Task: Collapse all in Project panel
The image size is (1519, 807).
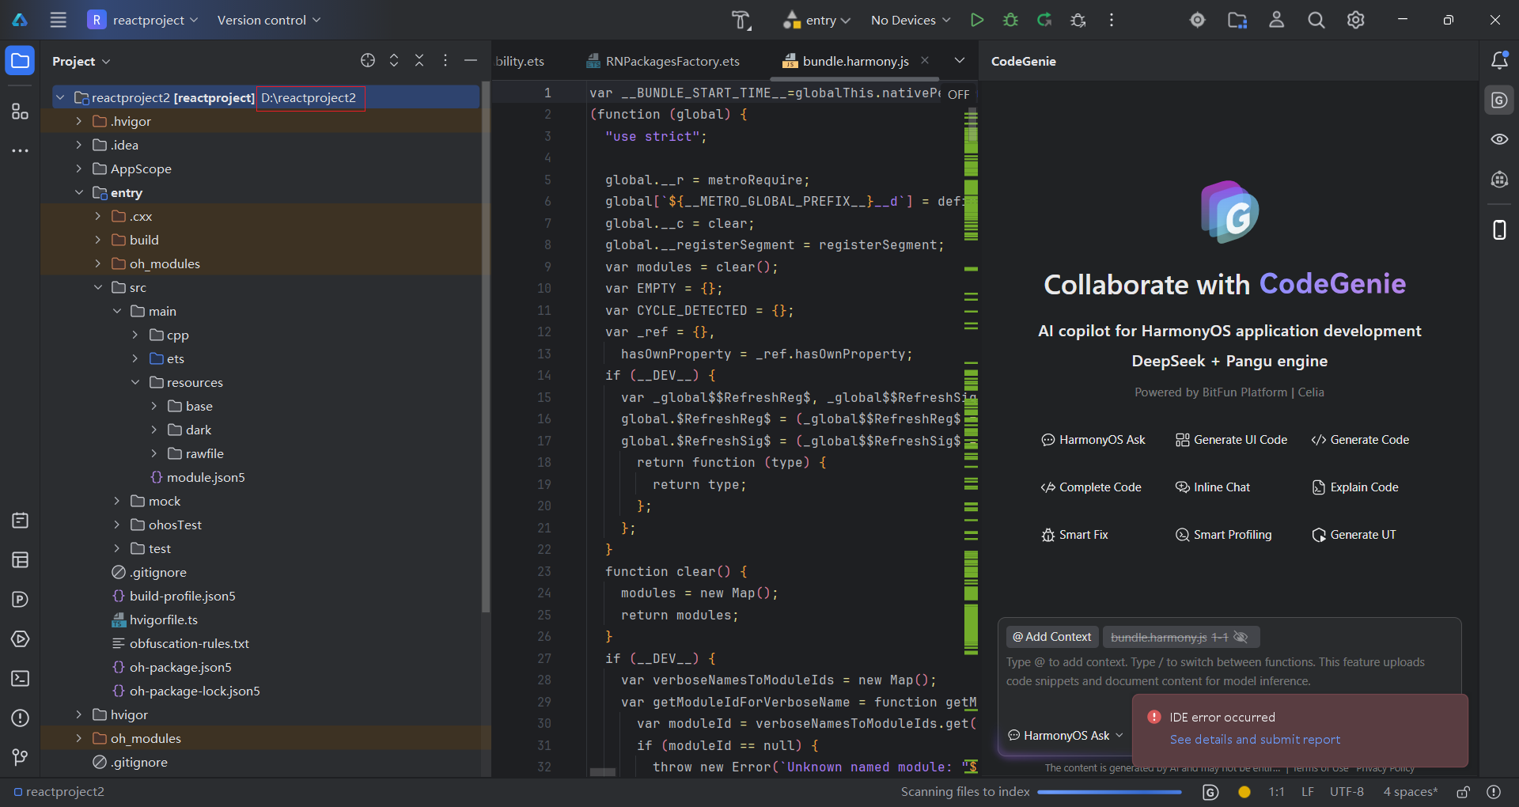Action: (x=419, y=60)
